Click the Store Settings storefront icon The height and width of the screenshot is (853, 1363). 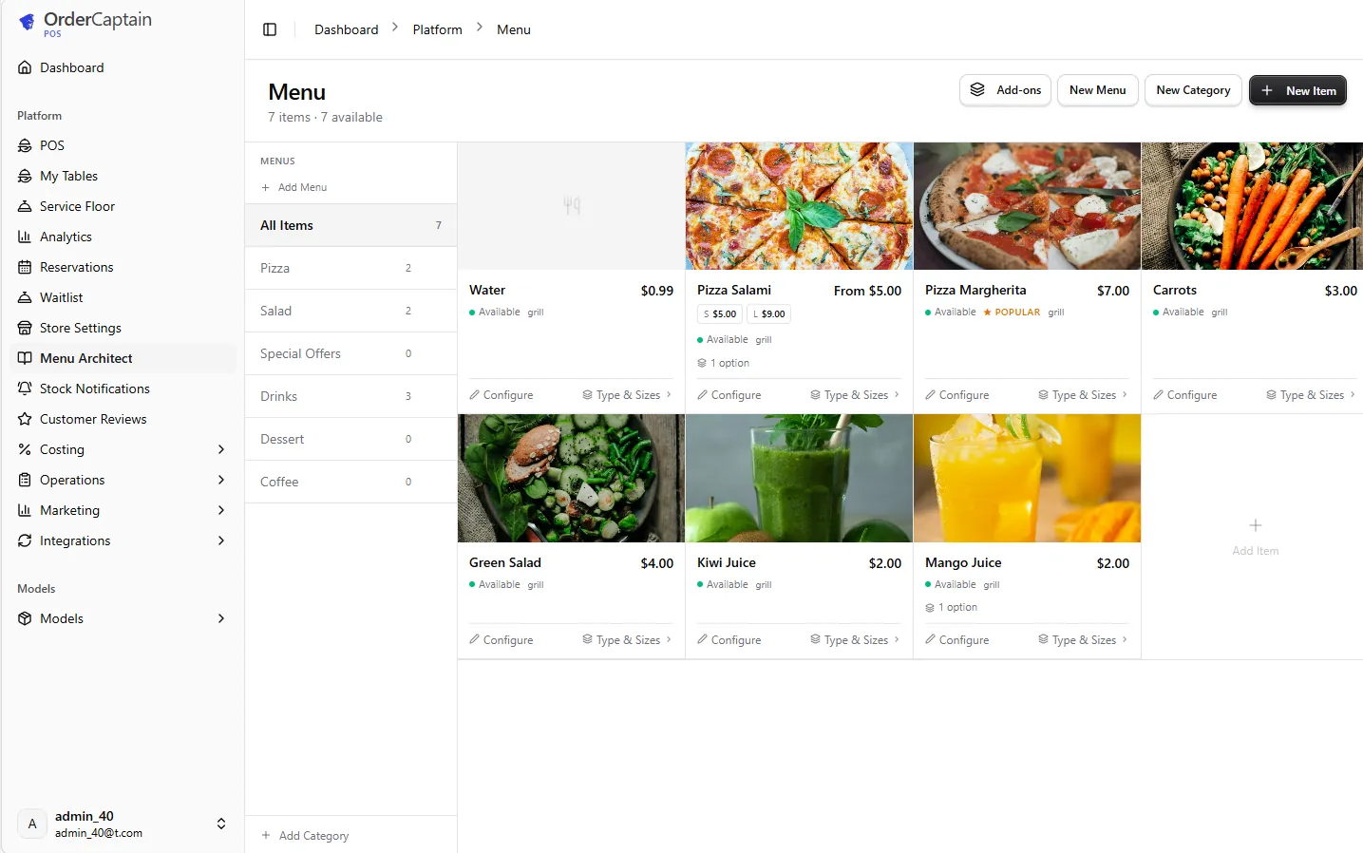pyautogui.click(x=25, y=328)
